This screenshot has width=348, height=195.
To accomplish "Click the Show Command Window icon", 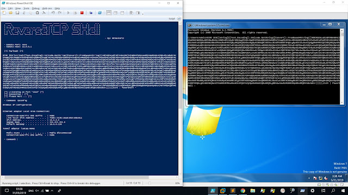I will point(131,13).
